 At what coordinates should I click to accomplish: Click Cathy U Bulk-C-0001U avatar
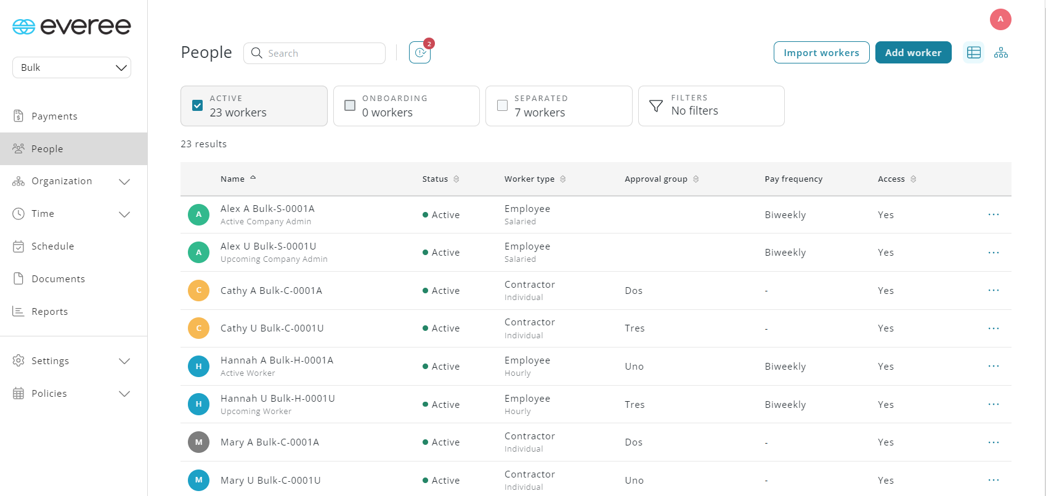pyautogui.click(x=198, y=328)
